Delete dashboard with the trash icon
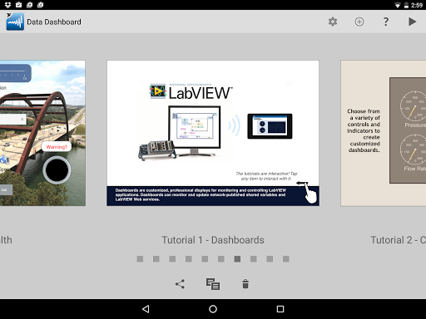Screen dimensions: 426x319 click(245, 284)
